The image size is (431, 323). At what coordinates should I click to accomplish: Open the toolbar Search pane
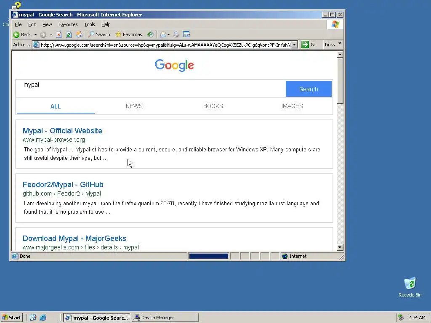tap(99, 34)
